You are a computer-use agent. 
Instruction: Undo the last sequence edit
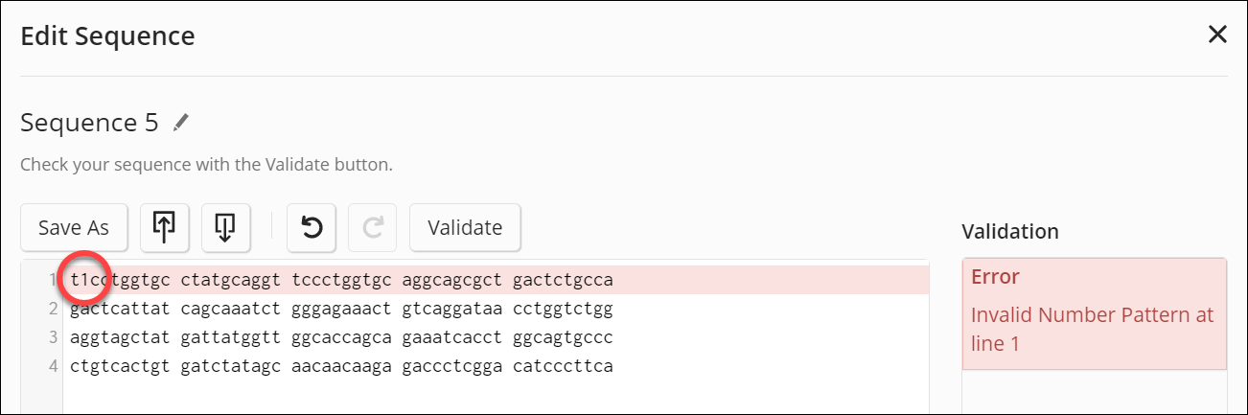point(312,227)
